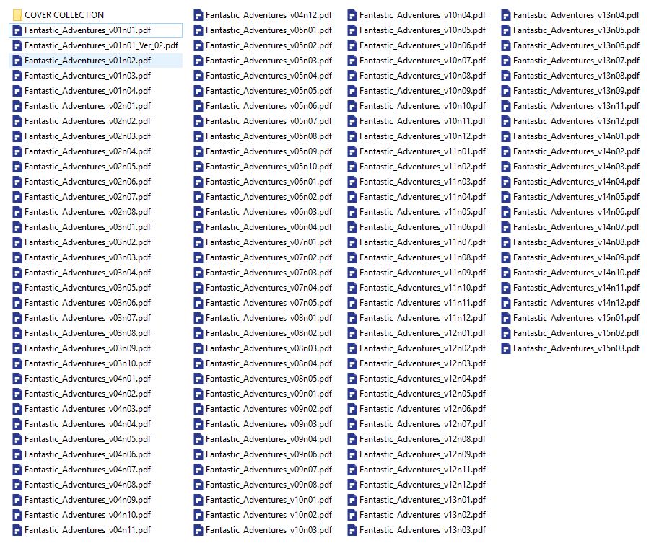The image size is (659, 551).
Task: Click the PDF icon of Fantastic_Adventures_v10n04.pdf
Action: coord(352,15)
